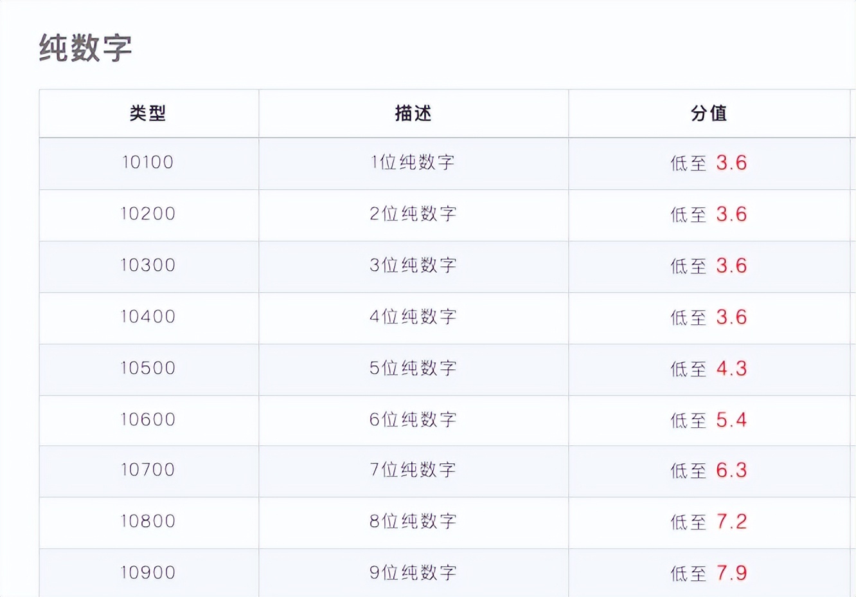The height and width of the screenshot is (597, 856).
Task: Click the 低至 4.3 score value
Action: click(x=709, y=369)
